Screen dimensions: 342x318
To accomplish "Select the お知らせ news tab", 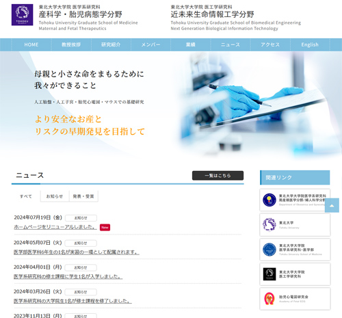I will click(55, 196).
